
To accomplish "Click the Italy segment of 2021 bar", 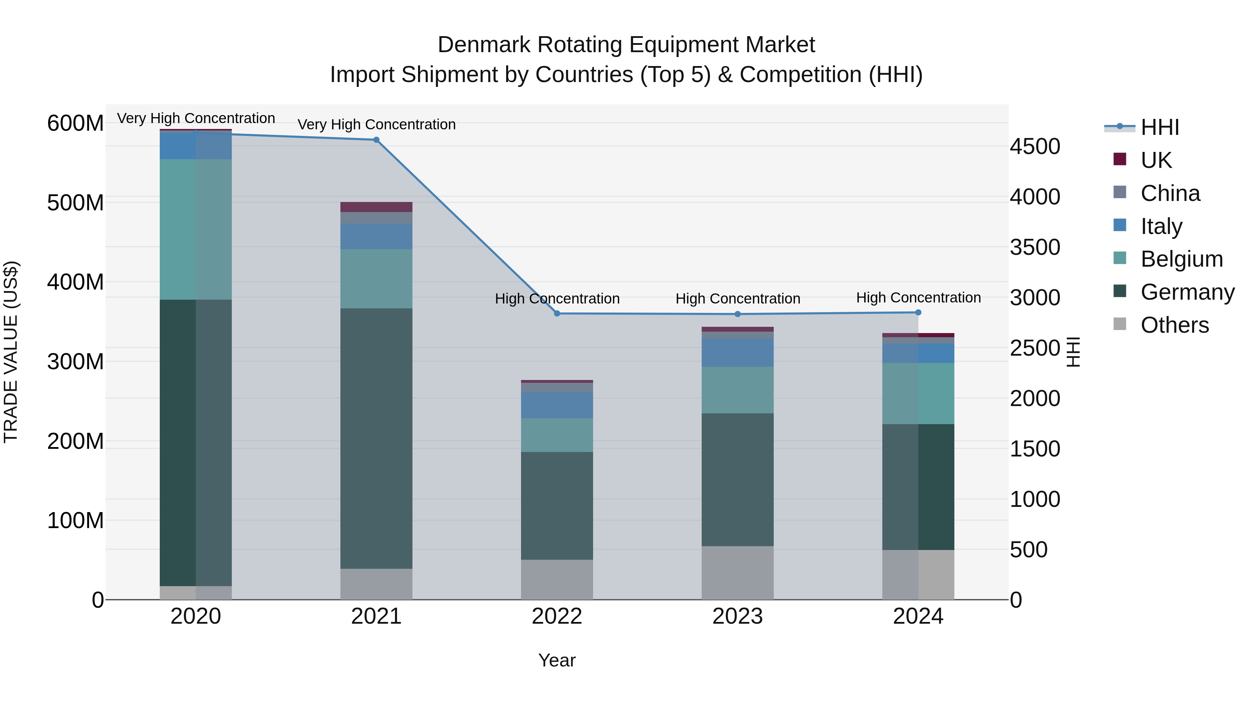I will pyautogui.click(x=376, y=237).
